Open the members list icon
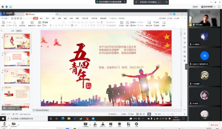The width and height of the screenshot is (222, 129). coord(103,124)
